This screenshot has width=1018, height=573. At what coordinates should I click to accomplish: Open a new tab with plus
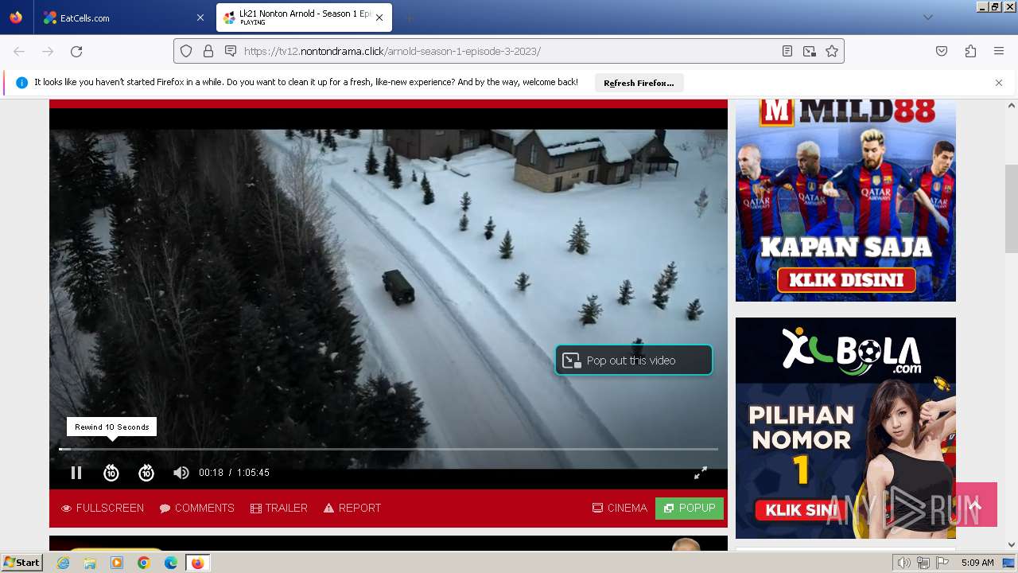tap(409, 18)
